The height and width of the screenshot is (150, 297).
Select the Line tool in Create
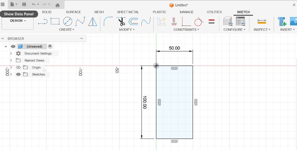pos(43,21)
